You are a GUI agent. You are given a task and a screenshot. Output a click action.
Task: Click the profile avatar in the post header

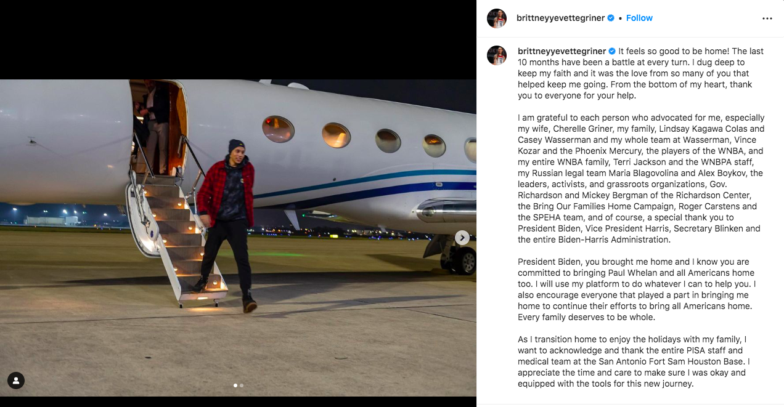pos(497,18)
